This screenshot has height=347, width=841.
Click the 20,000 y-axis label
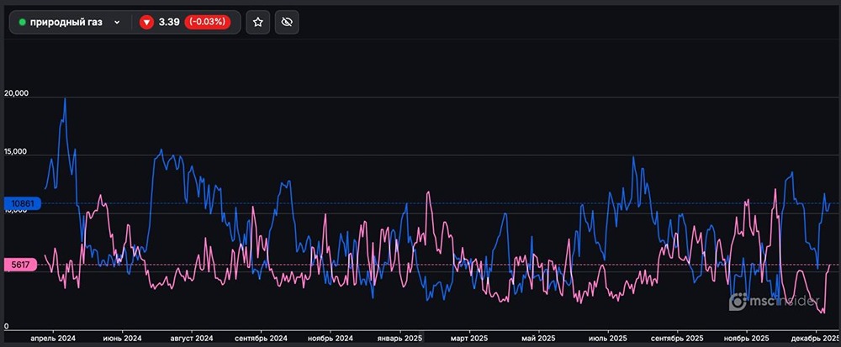tap(17, 94)
